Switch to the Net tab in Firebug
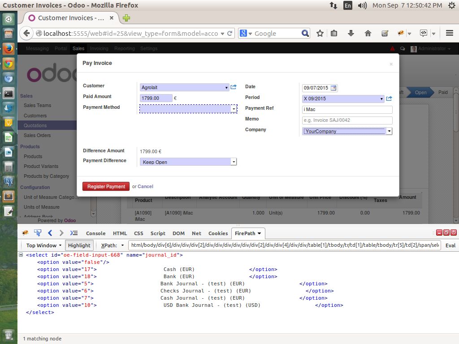459x344 pixels. pyautogui.click(x=196, y=233)
